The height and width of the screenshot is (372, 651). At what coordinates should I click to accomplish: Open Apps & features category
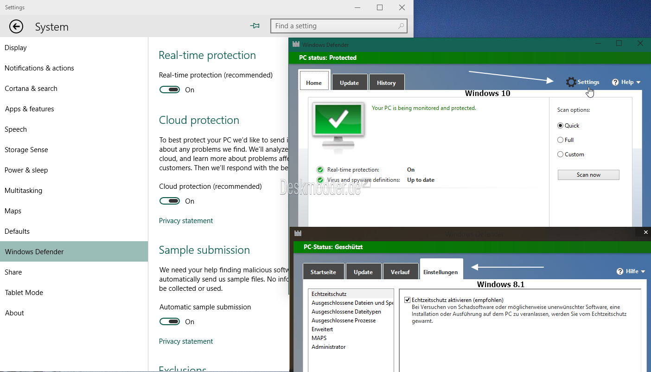(x=74, y=109)
